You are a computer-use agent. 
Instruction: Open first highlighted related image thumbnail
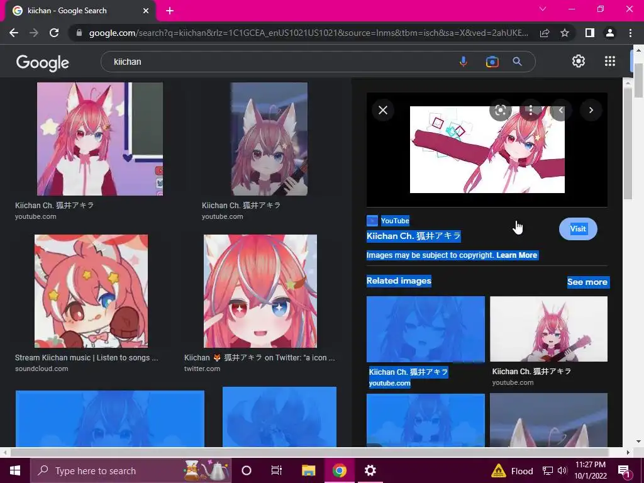[426, 330]
